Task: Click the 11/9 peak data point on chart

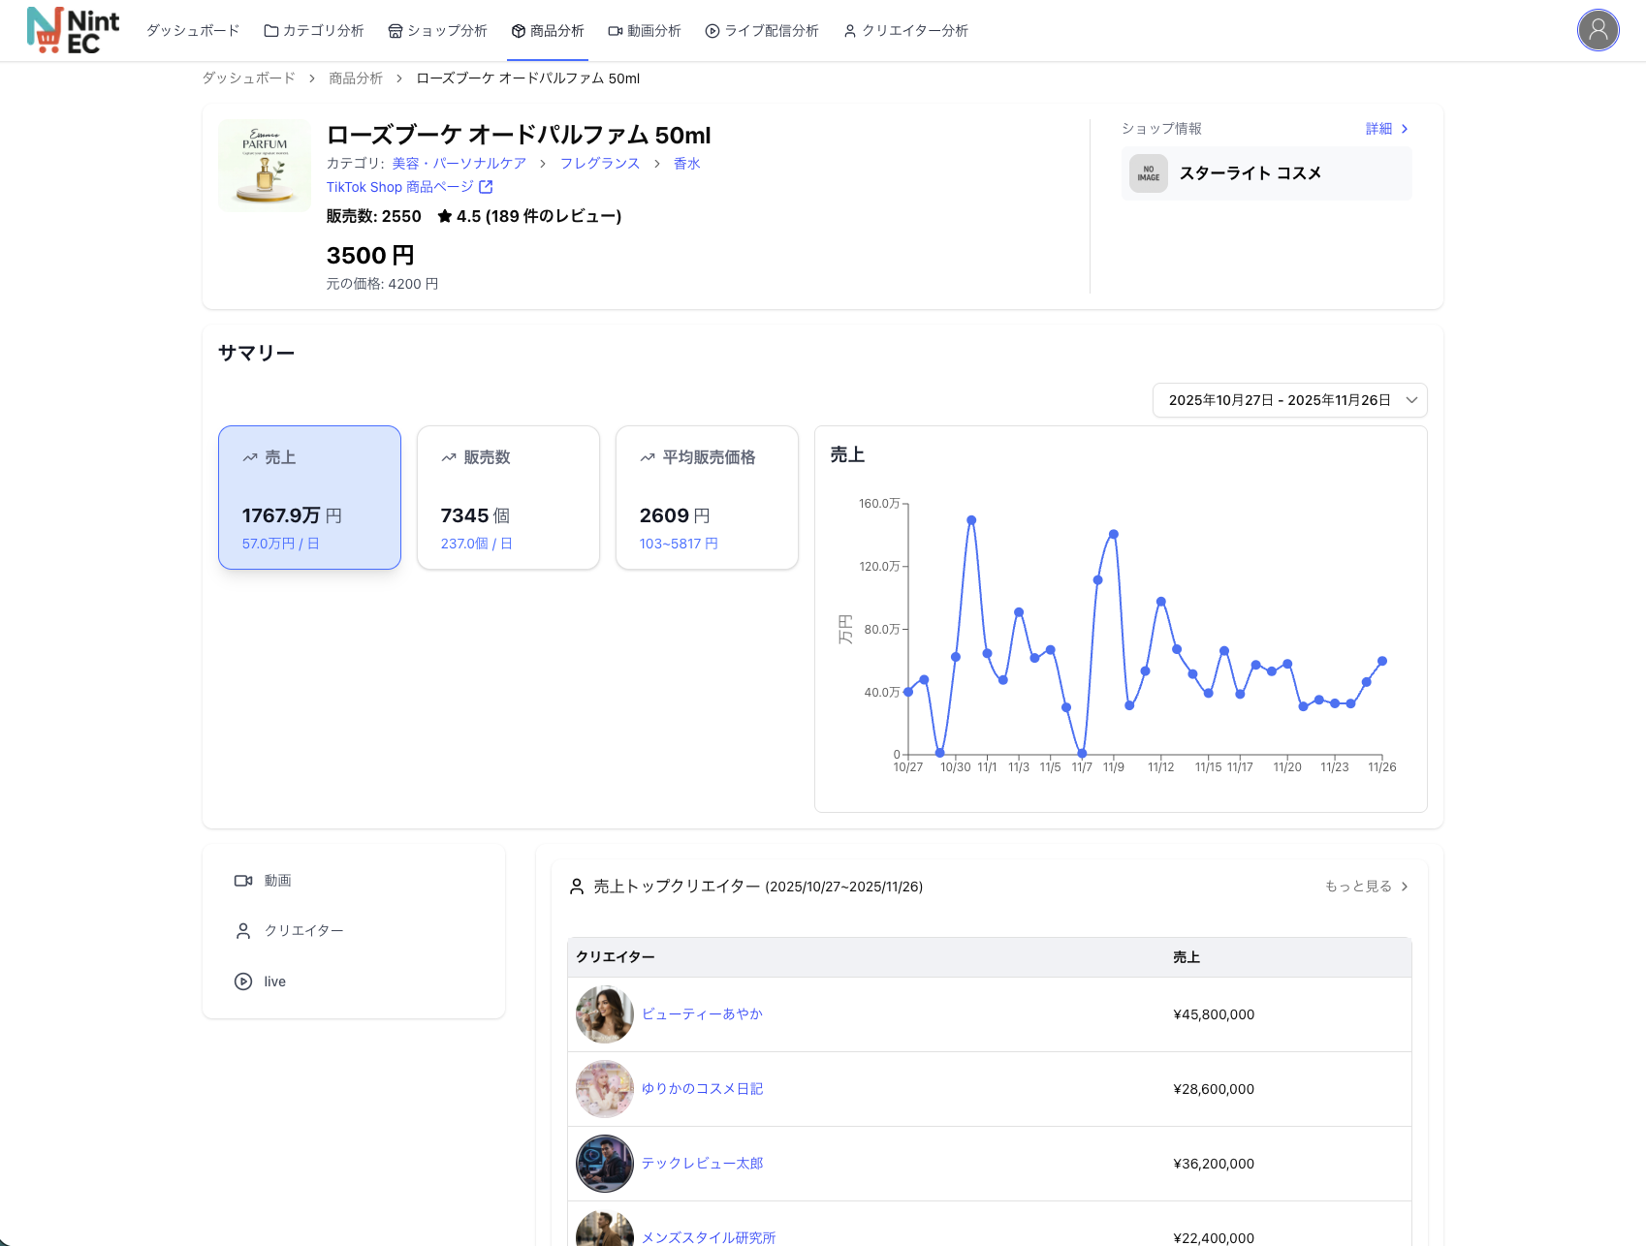Action: click(1114, 534)
